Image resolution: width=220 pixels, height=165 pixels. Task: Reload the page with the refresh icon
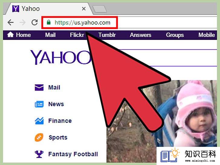click(34, 22)
